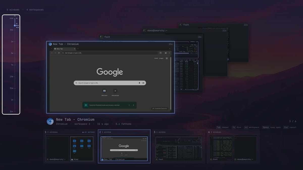303x170 pixels.
Task: Click the 'workspace' left-right arrows key hint
Action: (x=251, y=127)
